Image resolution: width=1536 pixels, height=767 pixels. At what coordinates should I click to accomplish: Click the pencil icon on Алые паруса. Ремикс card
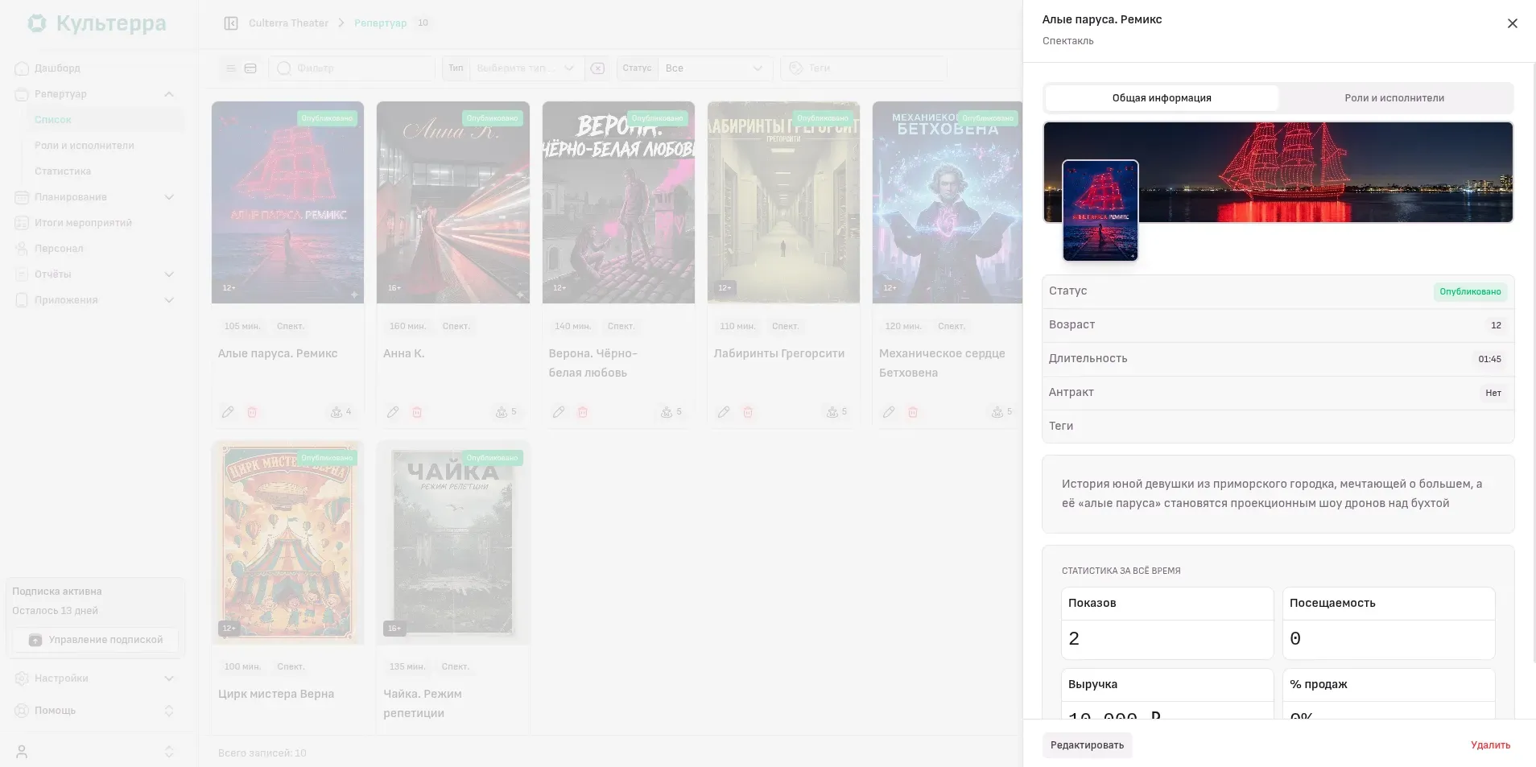coord(228,412)
